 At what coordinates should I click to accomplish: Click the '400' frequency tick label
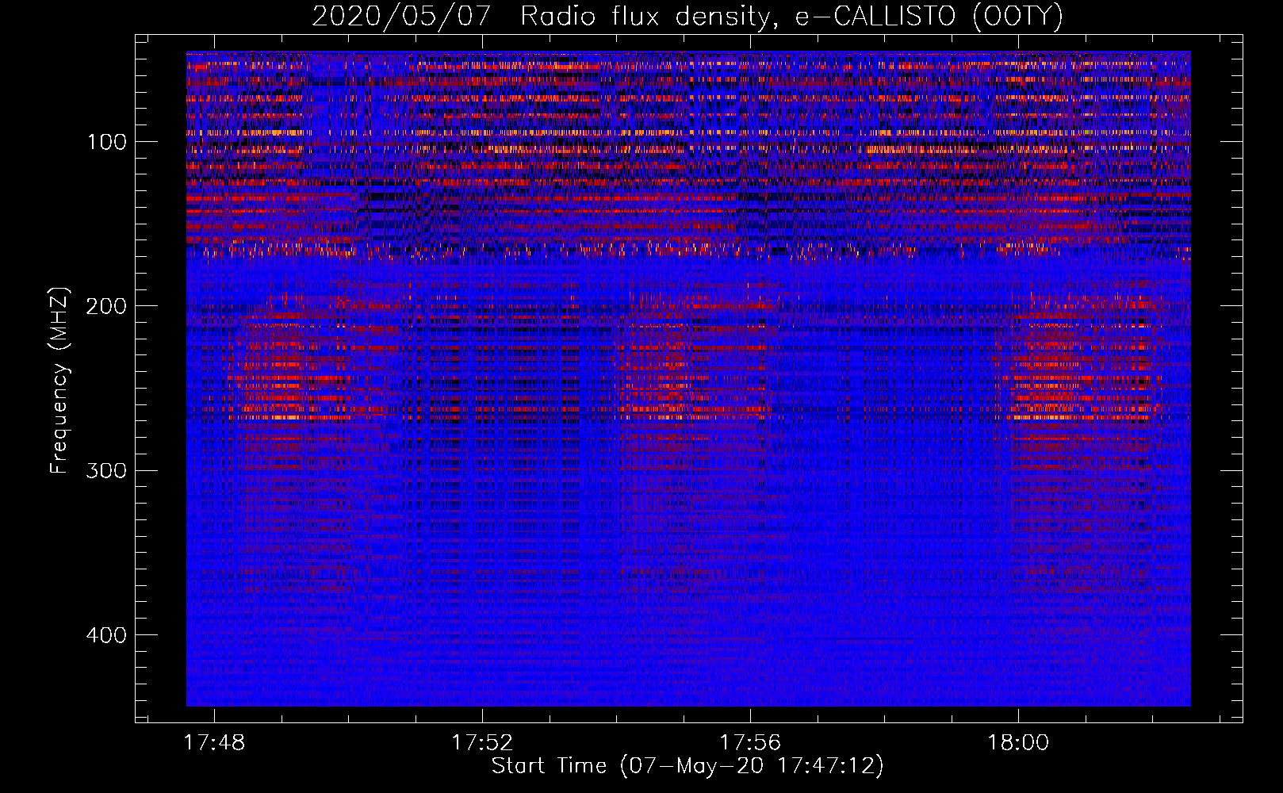106,635
